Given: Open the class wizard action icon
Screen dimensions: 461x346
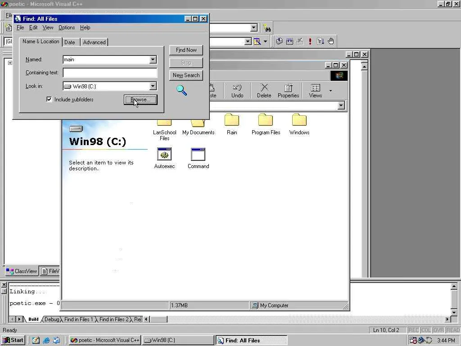Looking at the screenshot, I should click(x=257, y=41).
